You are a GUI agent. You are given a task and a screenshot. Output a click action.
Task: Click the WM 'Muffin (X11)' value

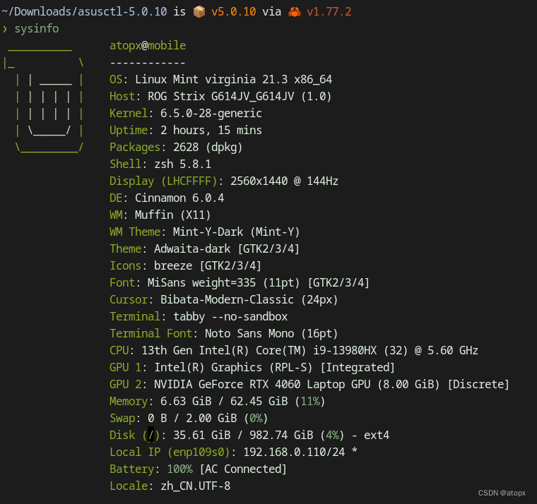click(173, 215)
